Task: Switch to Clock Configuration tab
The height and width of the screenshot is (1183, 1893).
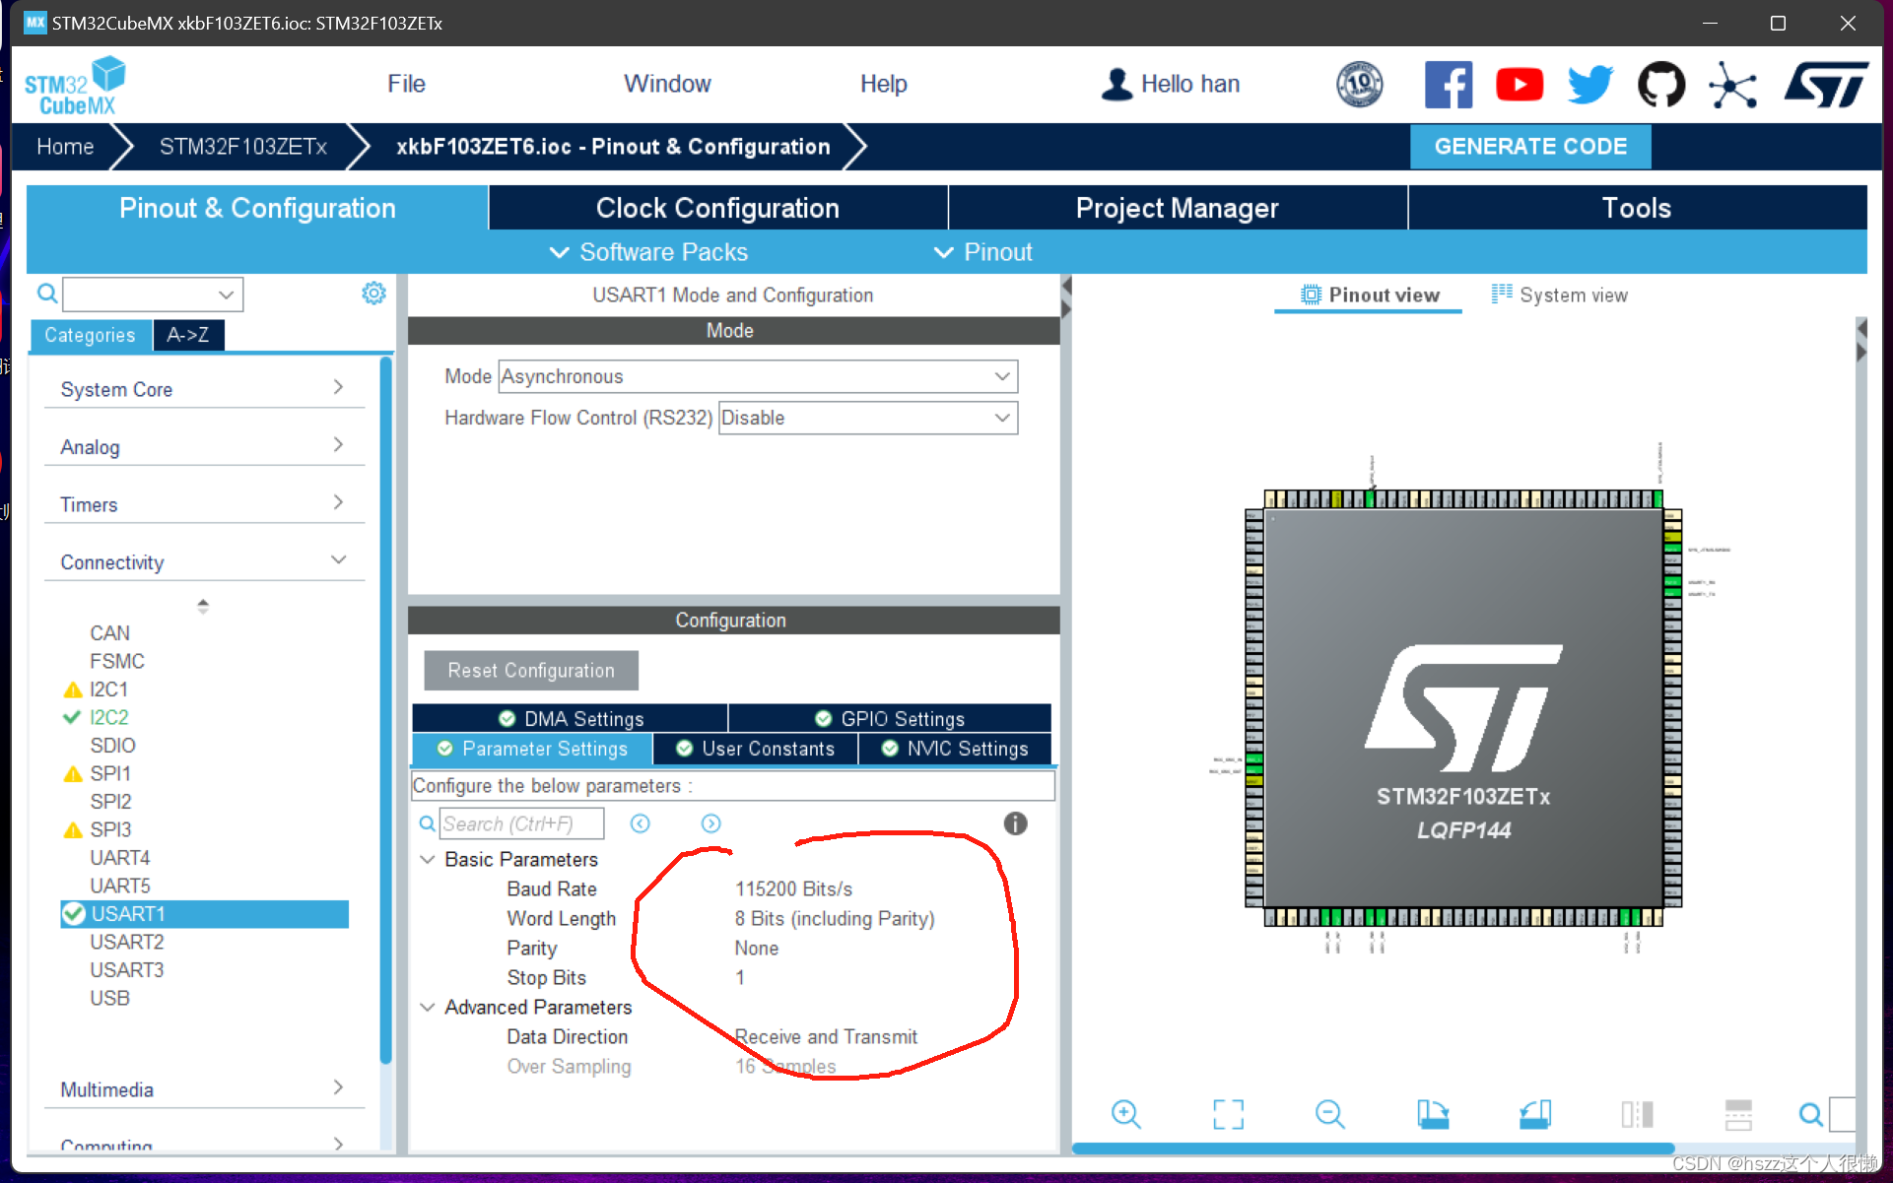Action: 717,208
